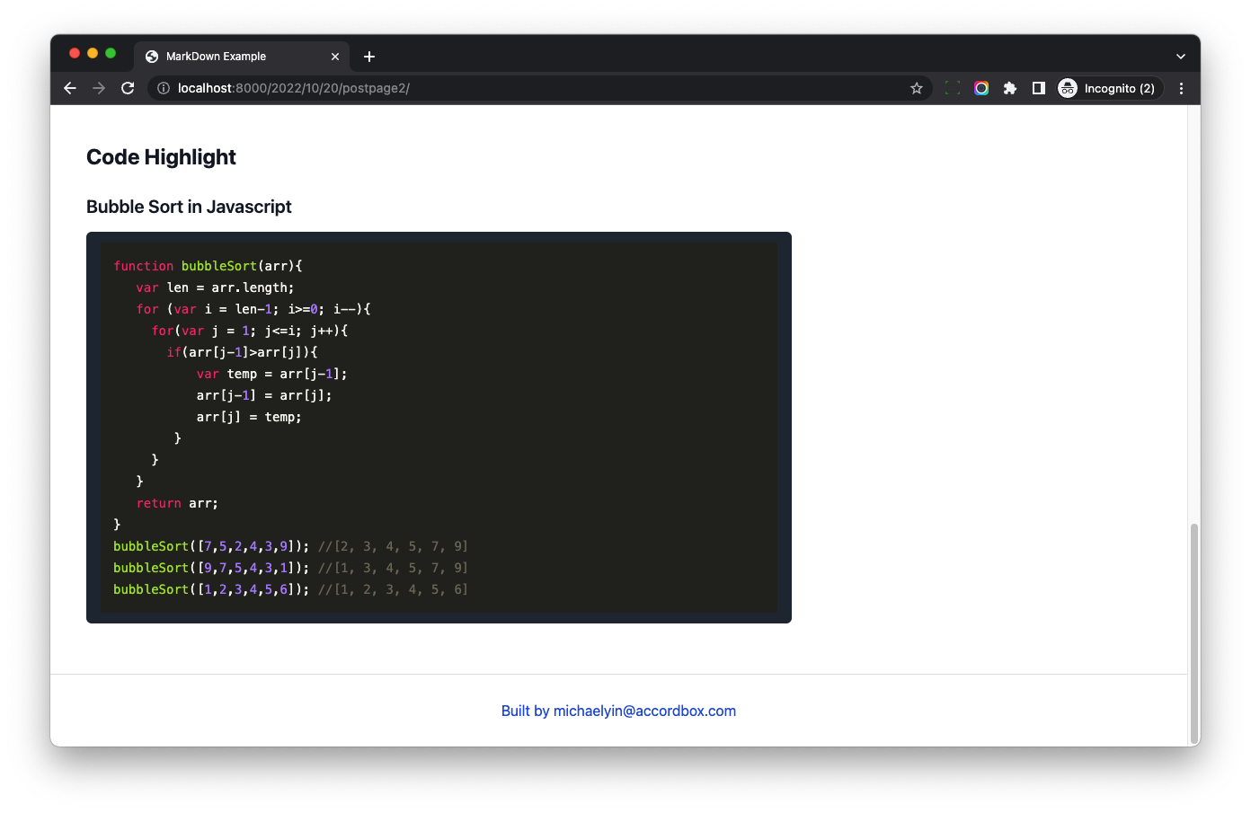Open the Chrome three-dot menu
The height and width of the screenshot is (813, 1251).
point(1181,88)
